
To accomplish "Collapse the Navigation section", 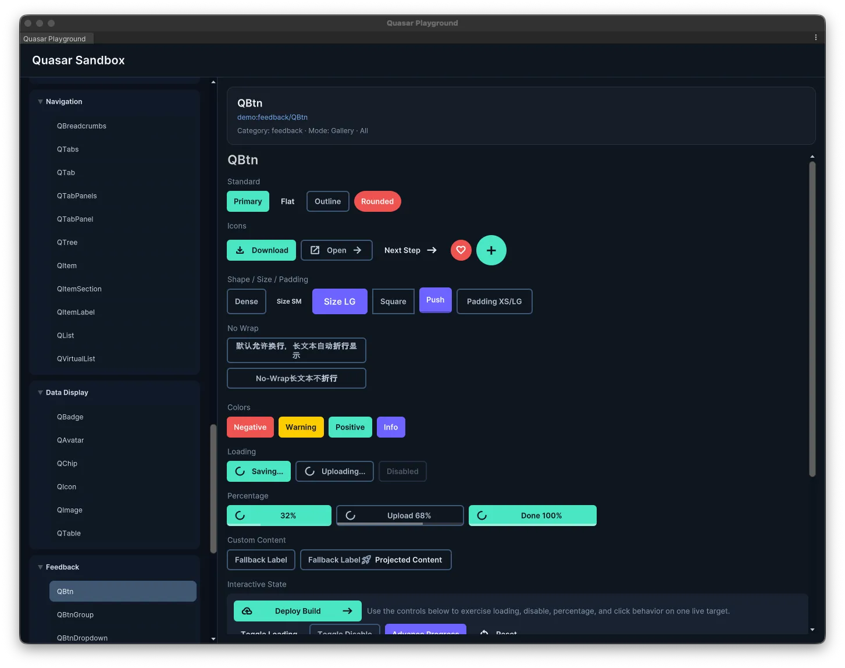I will coord(40,102).
